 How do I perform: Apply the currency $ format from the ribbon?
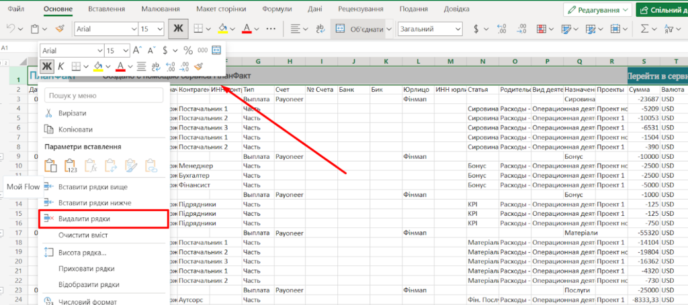click(x=476, y=29)
